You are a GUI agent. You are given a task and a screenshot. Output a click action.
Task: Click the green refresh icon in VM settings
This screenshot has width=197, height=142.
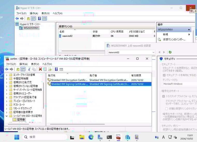(x=170, y=52)
